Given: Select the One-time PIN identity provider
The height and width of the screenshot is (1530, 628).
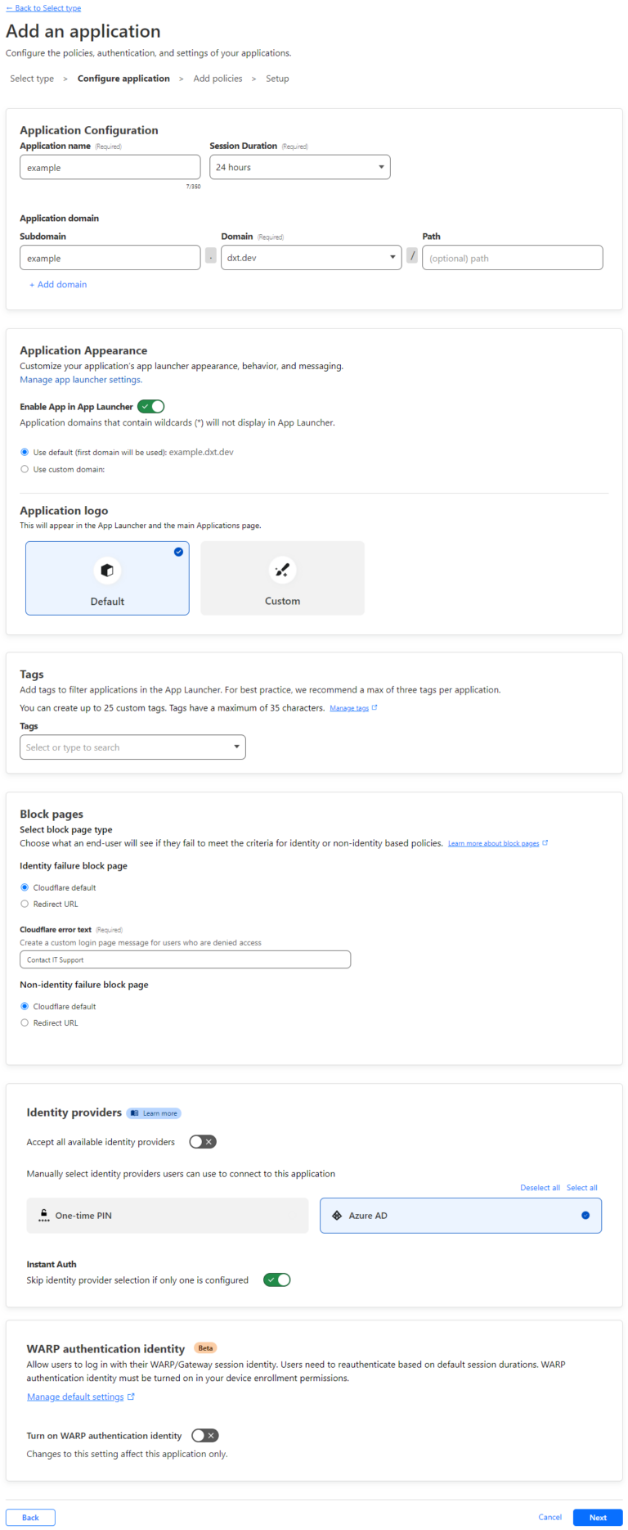Looking at the screenshot, I should (x=167, y=1215).
